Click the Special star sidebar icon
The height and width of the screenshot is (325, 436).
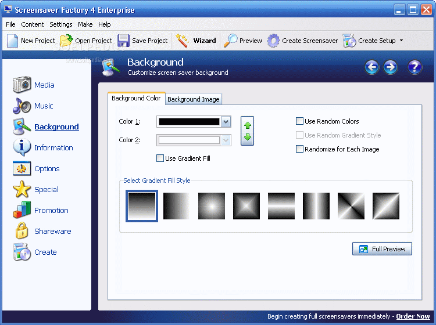pyautogui.click(x=22, y=189)
